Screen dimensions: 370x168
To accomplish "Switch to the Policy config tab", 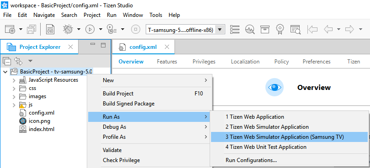I will (x=281, y=62).
